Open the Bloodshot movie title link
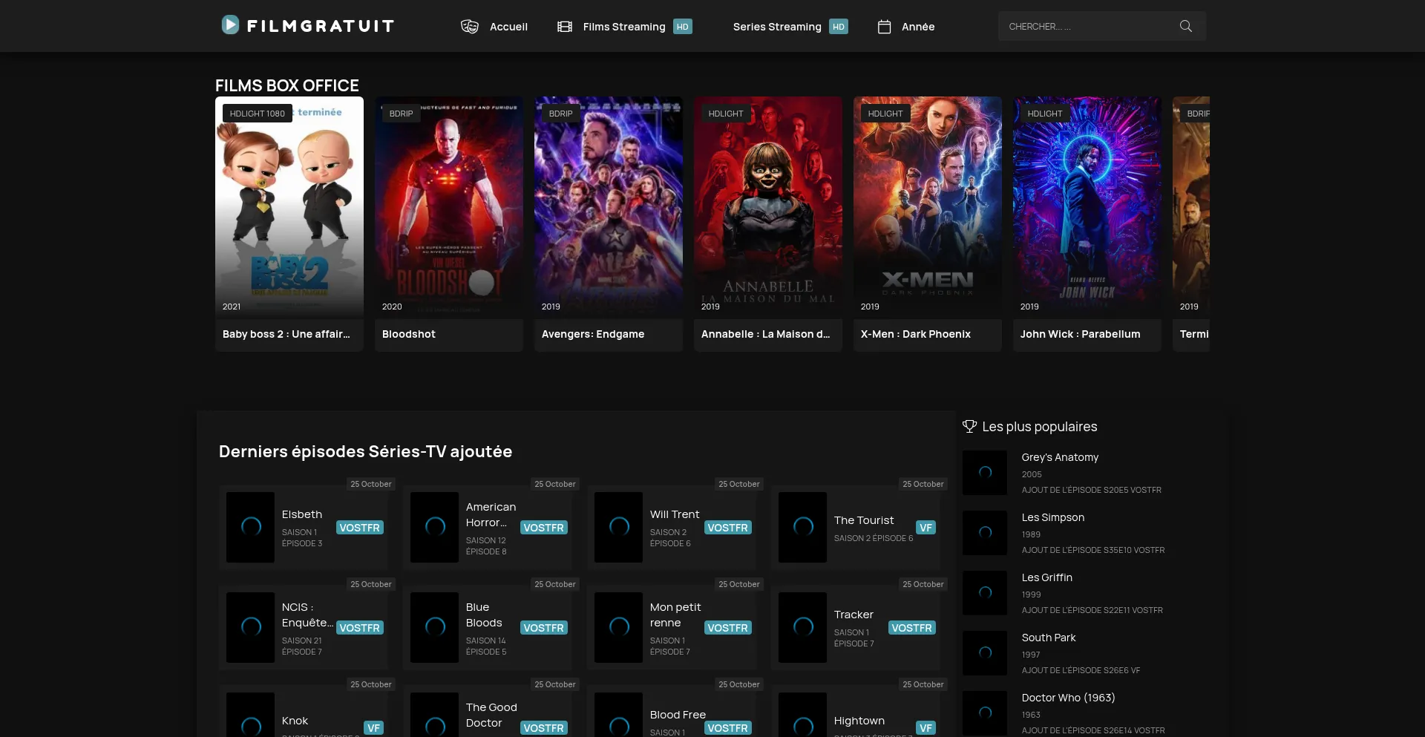The width and height of the screenshot is (1425, 737). [408, 334]
